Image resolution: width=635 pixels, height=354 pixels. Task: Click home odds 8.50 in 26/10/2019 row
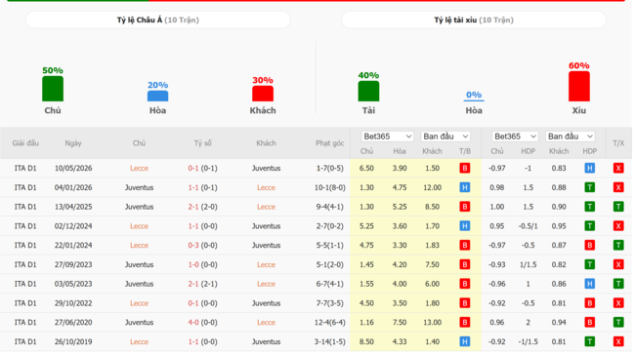(x=366, y=341)
